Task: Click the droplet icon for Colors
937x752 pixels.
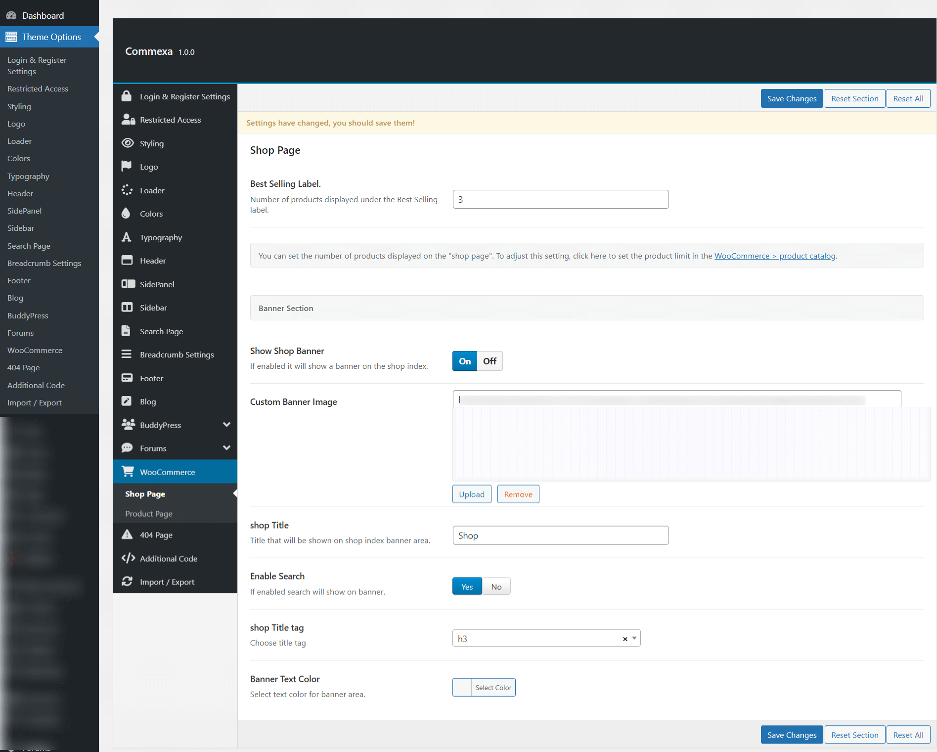Action: pos(126,214)
